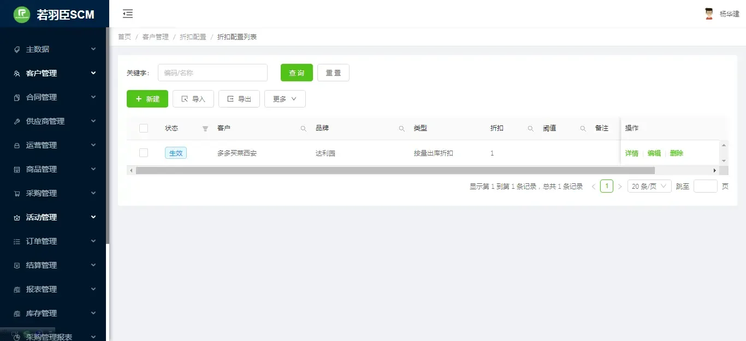Image resolution: width=746 pixels, height=341 pixels.
Task: Check the 多多买菜西安 row checkbox
Action: [x=144, y=153]
